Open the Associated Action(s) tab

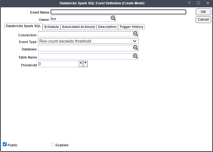pyautogui.click(x=78, y=27)
